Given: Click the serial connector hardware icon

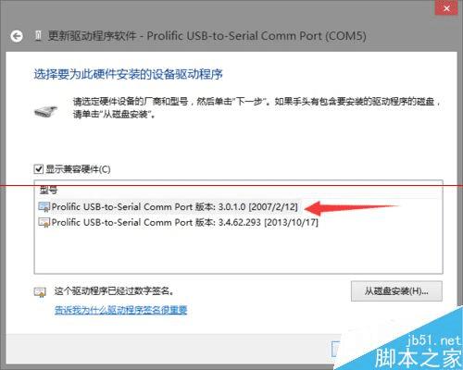Looking at the screenshot, I should pyautogui.click(x=46, y=111).
